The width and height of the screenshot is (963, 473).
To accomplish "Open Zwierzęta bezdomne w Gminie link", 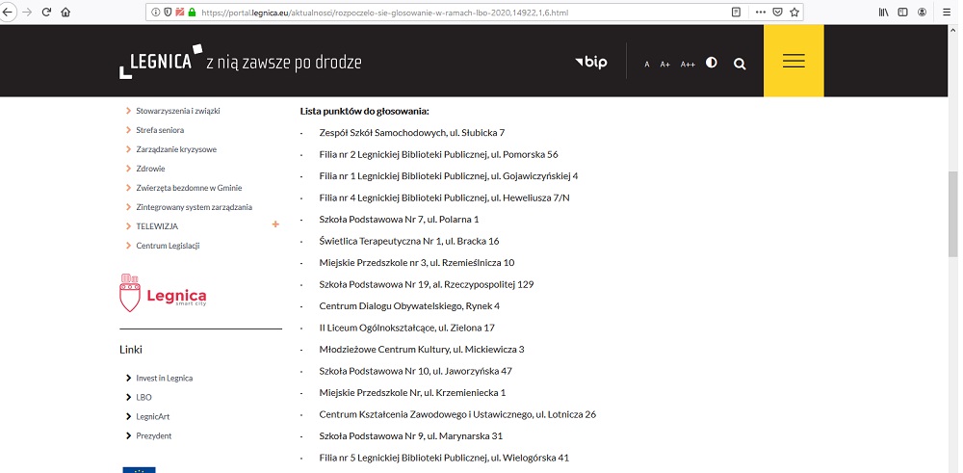I will pyautogui.click(x=189, y=188).
